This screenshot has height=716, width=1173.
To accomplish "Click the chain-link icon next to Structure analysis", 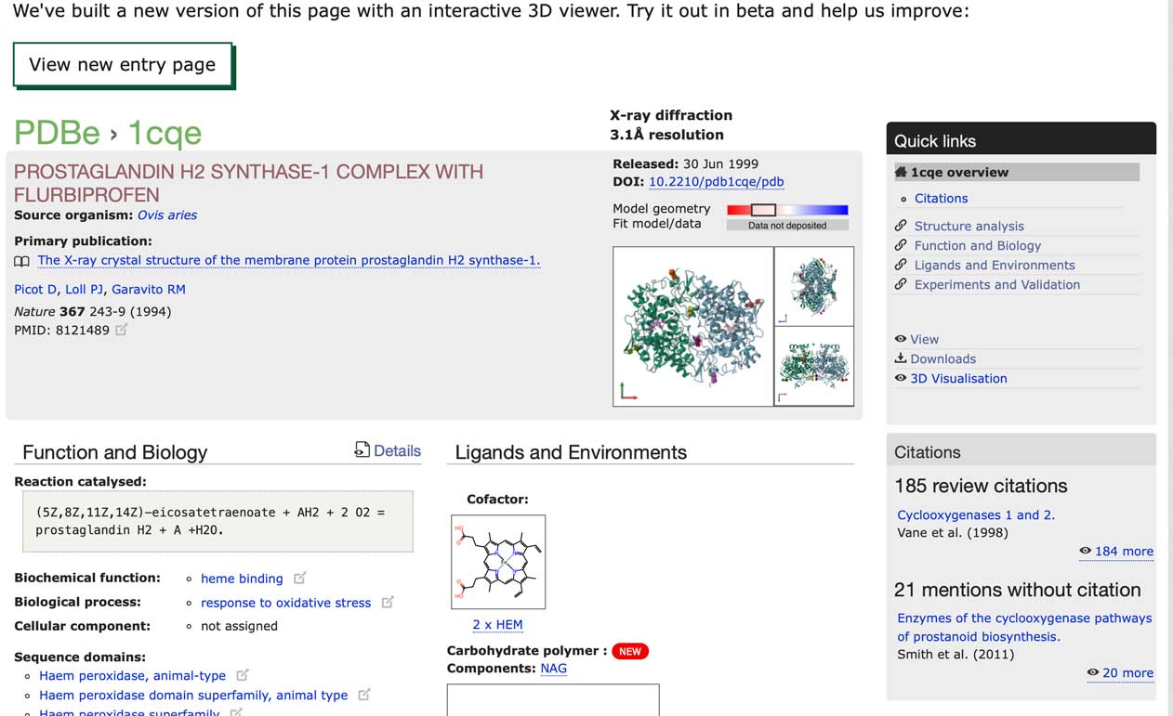I will 900,226.
